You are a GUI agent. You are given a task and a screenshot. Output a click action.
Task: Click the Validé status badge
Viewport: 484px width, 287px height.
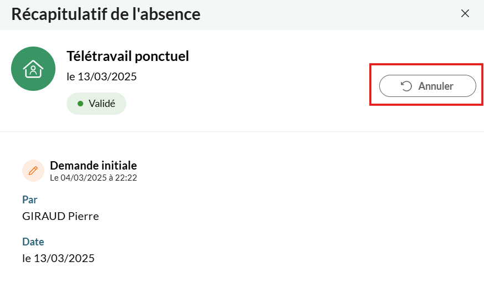pos(96,104)
